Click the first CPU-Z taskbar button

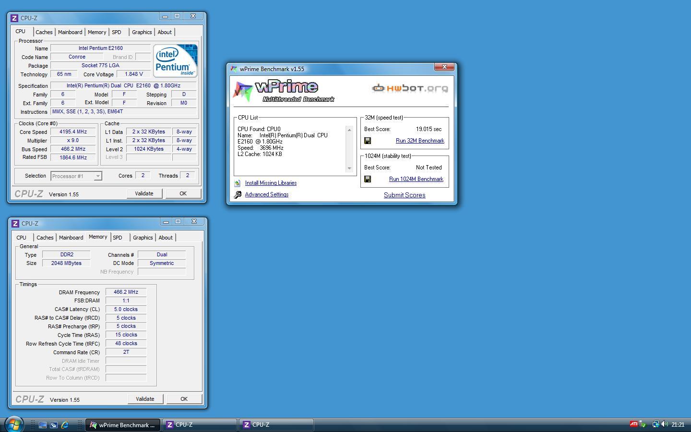click(200, 425)
